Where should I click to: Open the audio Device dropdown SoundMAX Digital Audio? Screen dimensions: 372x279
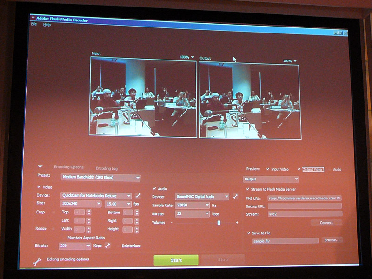click(202, 196)
